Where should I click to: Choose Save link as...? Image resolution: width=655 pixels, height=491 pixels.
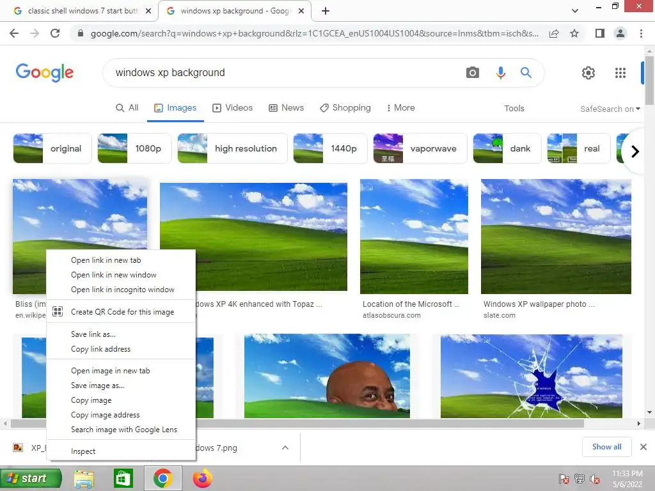pos(121,334)
